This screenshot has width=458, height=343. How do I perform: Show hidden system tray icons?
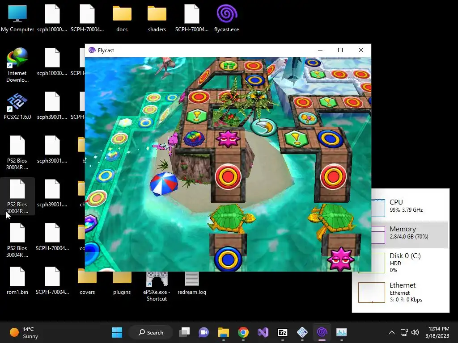(x=392, y=332)
